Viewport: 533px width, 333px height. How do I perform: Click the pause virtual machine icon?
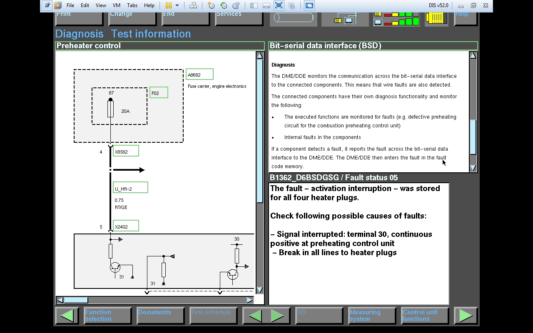click(169, 5)
